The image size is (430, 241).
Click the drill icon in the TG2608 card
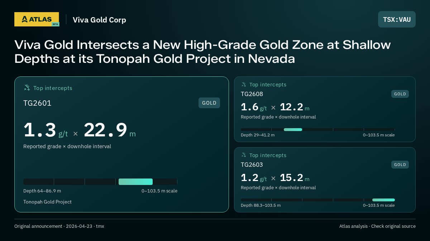pos(244,85)
